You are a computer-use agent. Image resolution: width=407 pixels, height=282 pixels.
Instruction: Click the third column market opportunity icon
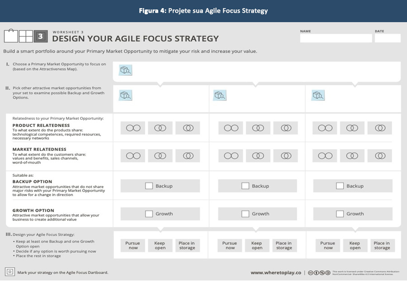[x=318, y=95]
